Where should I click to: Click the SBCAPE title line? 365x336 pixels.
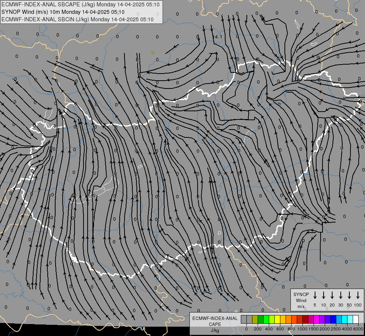[81, 4]
